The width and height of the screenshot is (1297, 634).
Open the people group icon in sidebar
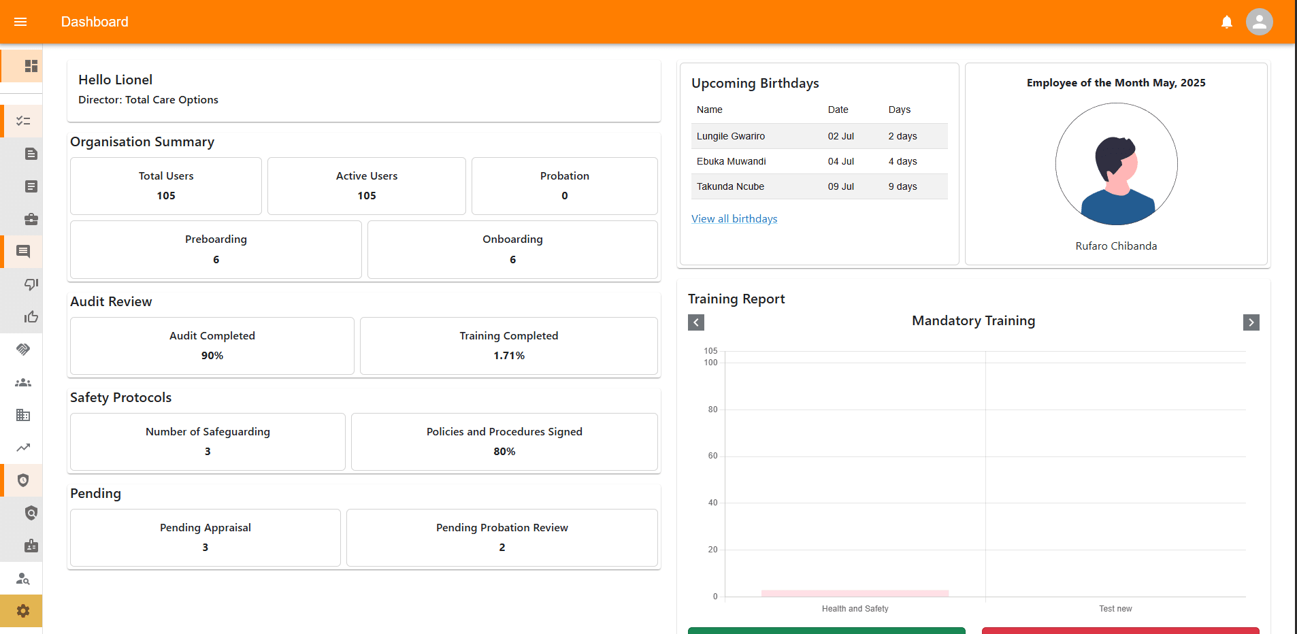coord(23,382)
